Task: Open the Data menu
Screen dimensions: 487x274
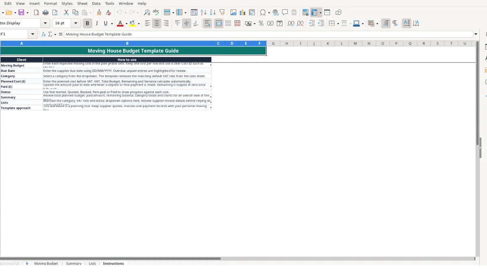Action: (96, 3)
